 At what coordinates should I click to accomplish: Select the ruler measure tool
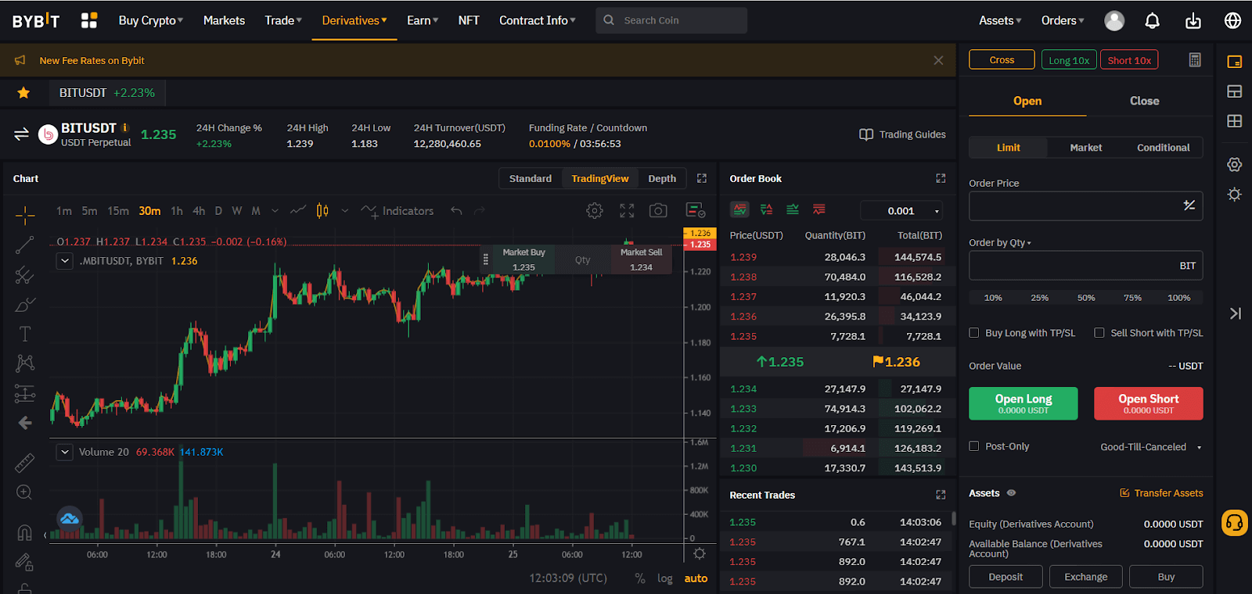(25, 463)
